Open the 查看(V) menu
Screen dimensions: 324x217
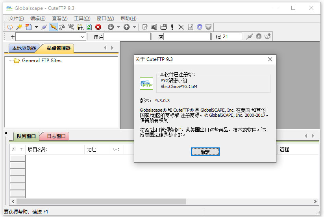[x=59, y=18]
